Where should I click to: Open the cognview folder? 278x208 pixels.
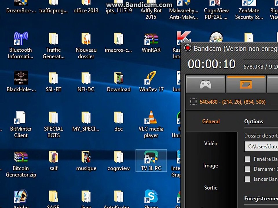pos(118,161)
